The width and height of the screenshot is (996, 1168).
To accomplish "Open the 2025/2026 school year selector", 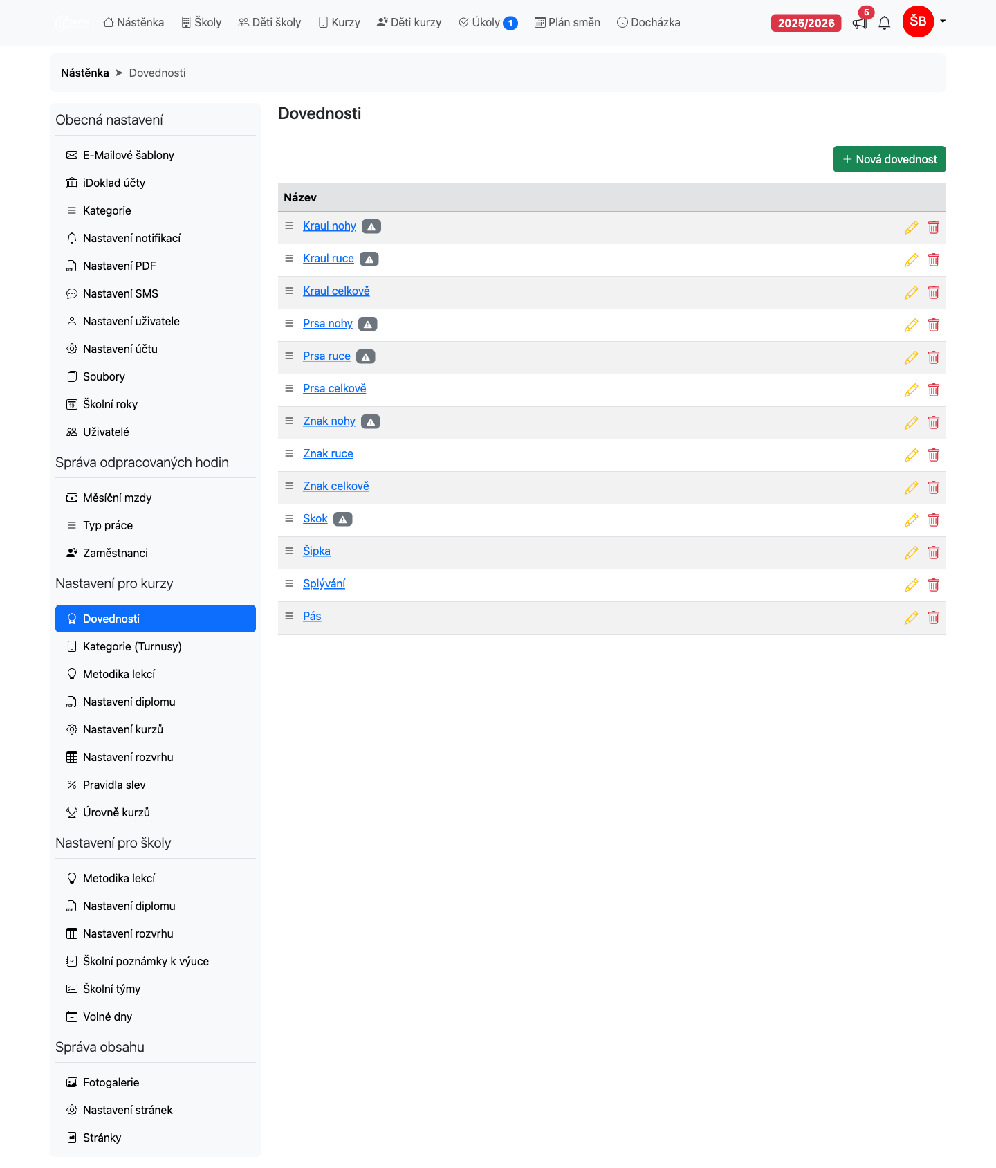I will click(806, 23).
